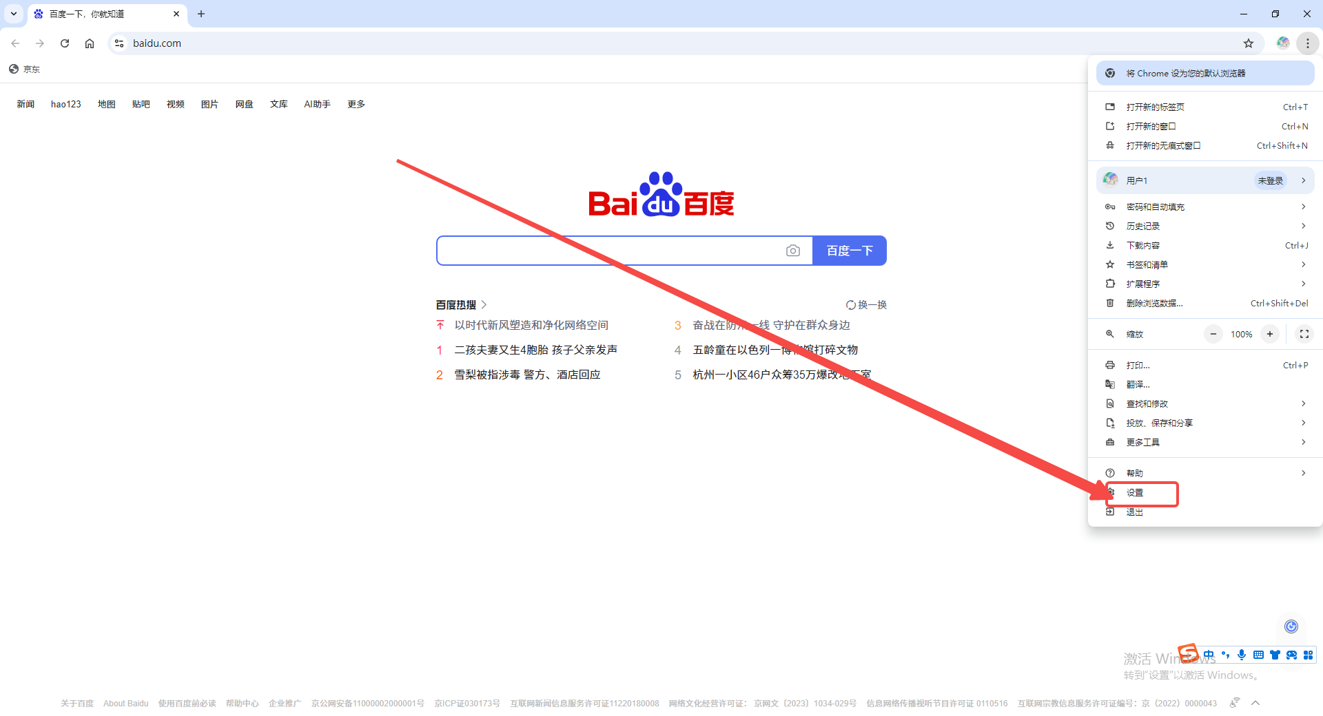
Task: Open the tab search dropdown arrow
Action: coord(14,14)
